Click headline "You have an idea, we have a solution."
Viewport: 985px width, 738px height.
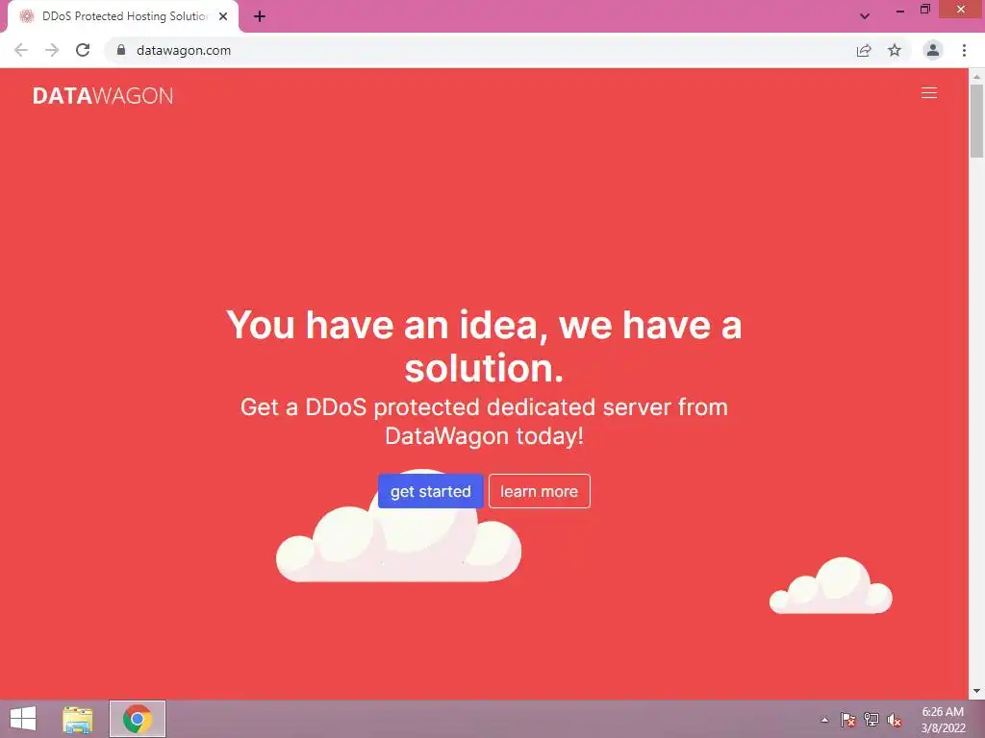484,346
